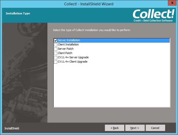Tick the Server Patch checkbox
Screen dimensions: 178x135
click(x=55, y=49)
